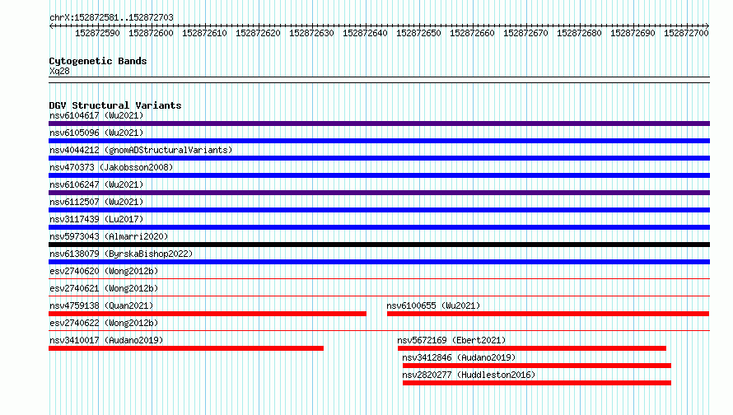The height and width of the screenshot is (415, 733).
Task: Open esv2740620 (Wong2012b) variant
Action: coord(104,271)
